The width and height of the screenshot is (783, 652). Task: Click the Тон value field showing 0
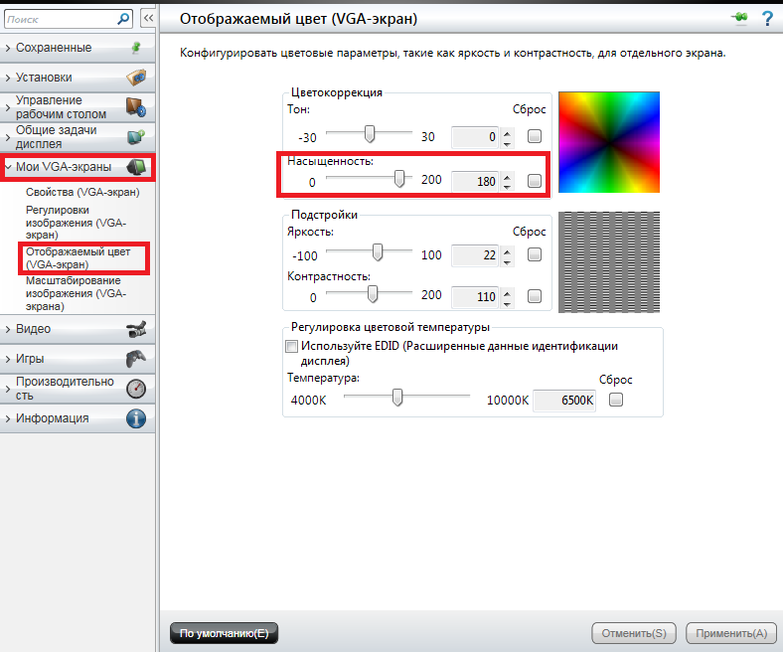[x=475, y=137]
